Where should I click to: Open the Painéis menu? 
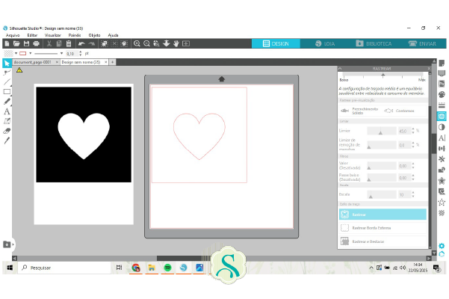75,35
